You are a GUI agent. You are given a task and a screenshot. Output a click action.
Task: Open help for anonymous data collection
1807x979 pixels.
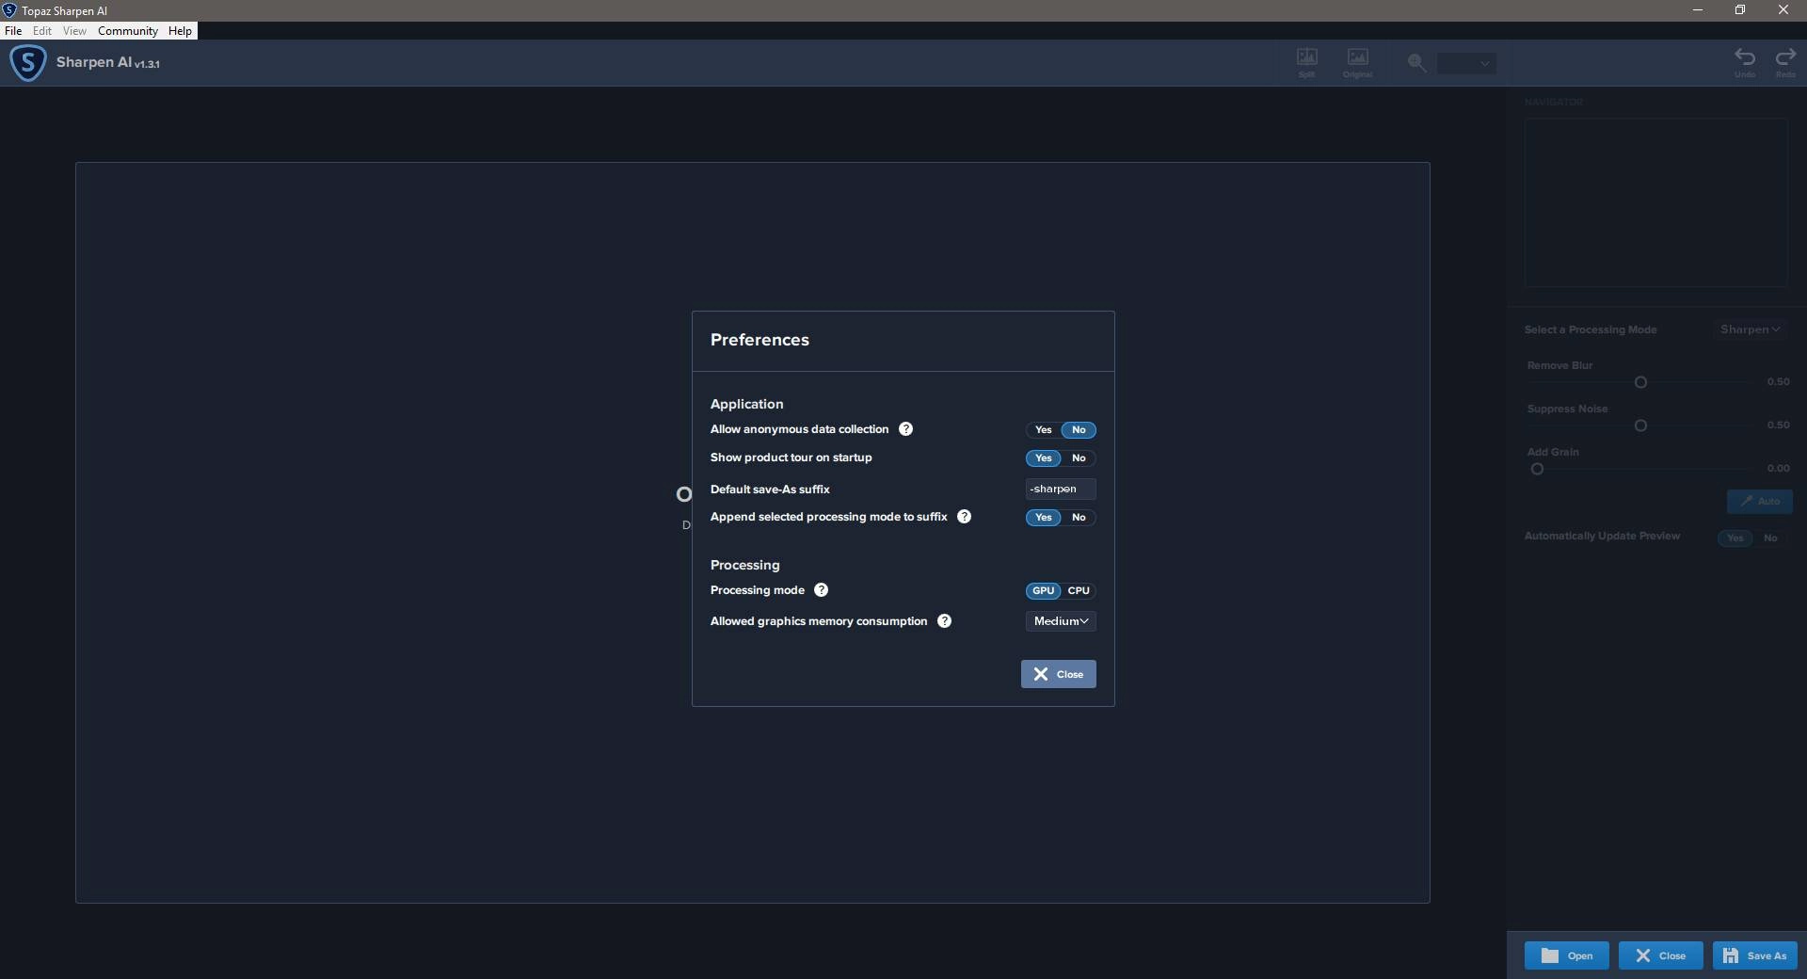click(x=905, y=429)
